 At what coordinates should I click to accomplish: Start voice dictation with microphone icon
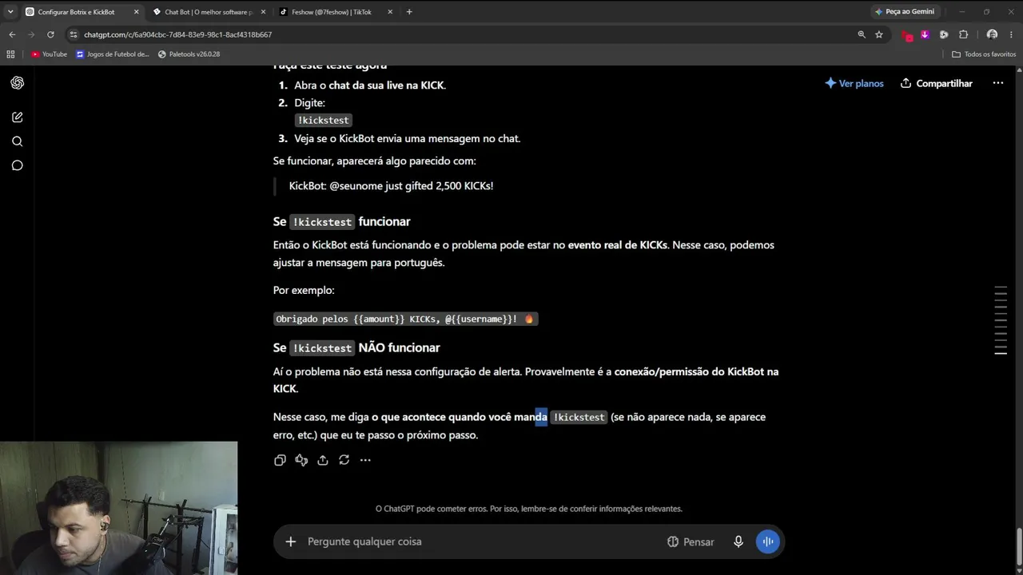pos(738,541)
